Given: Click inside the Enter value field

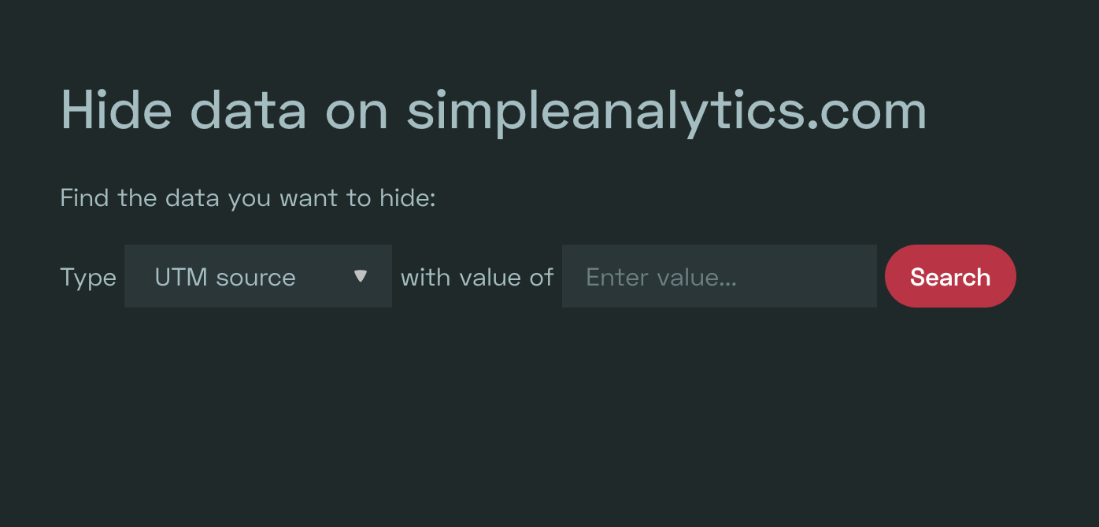Looking at the screenshot, I should point(719,276).
